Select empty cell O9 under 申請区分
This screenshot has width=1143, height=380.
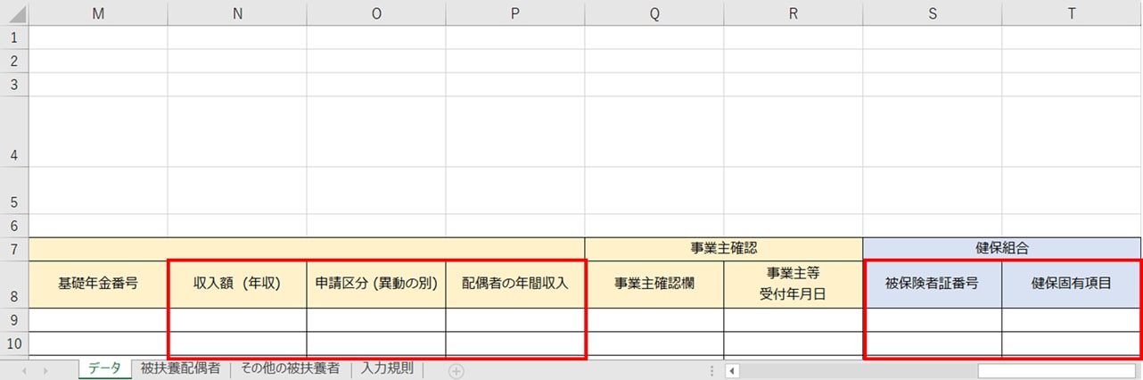(x=376, y=319)
